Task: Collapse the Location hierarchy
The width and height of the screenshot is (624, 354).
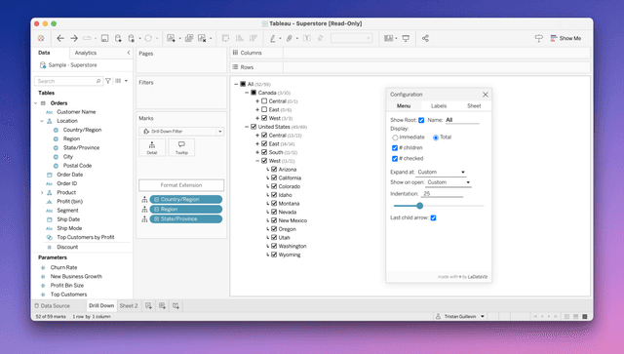Action: click(x=42, y=121)
